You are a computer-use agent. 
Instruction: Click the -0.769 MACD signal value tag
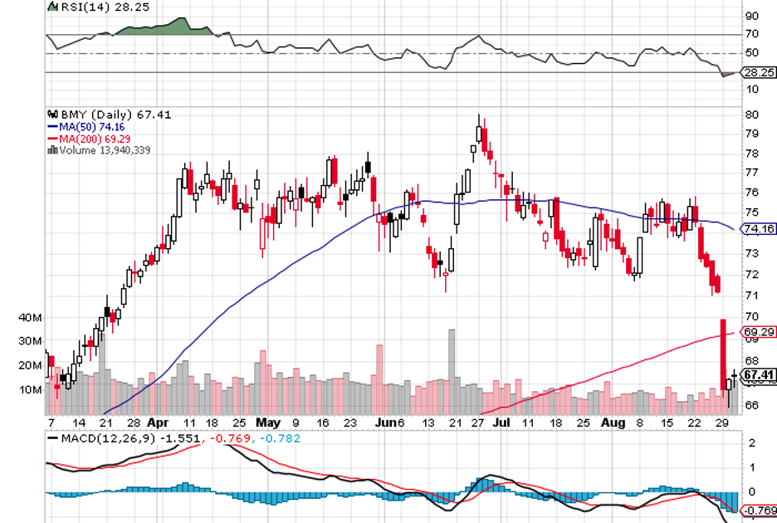coord(757,510)
